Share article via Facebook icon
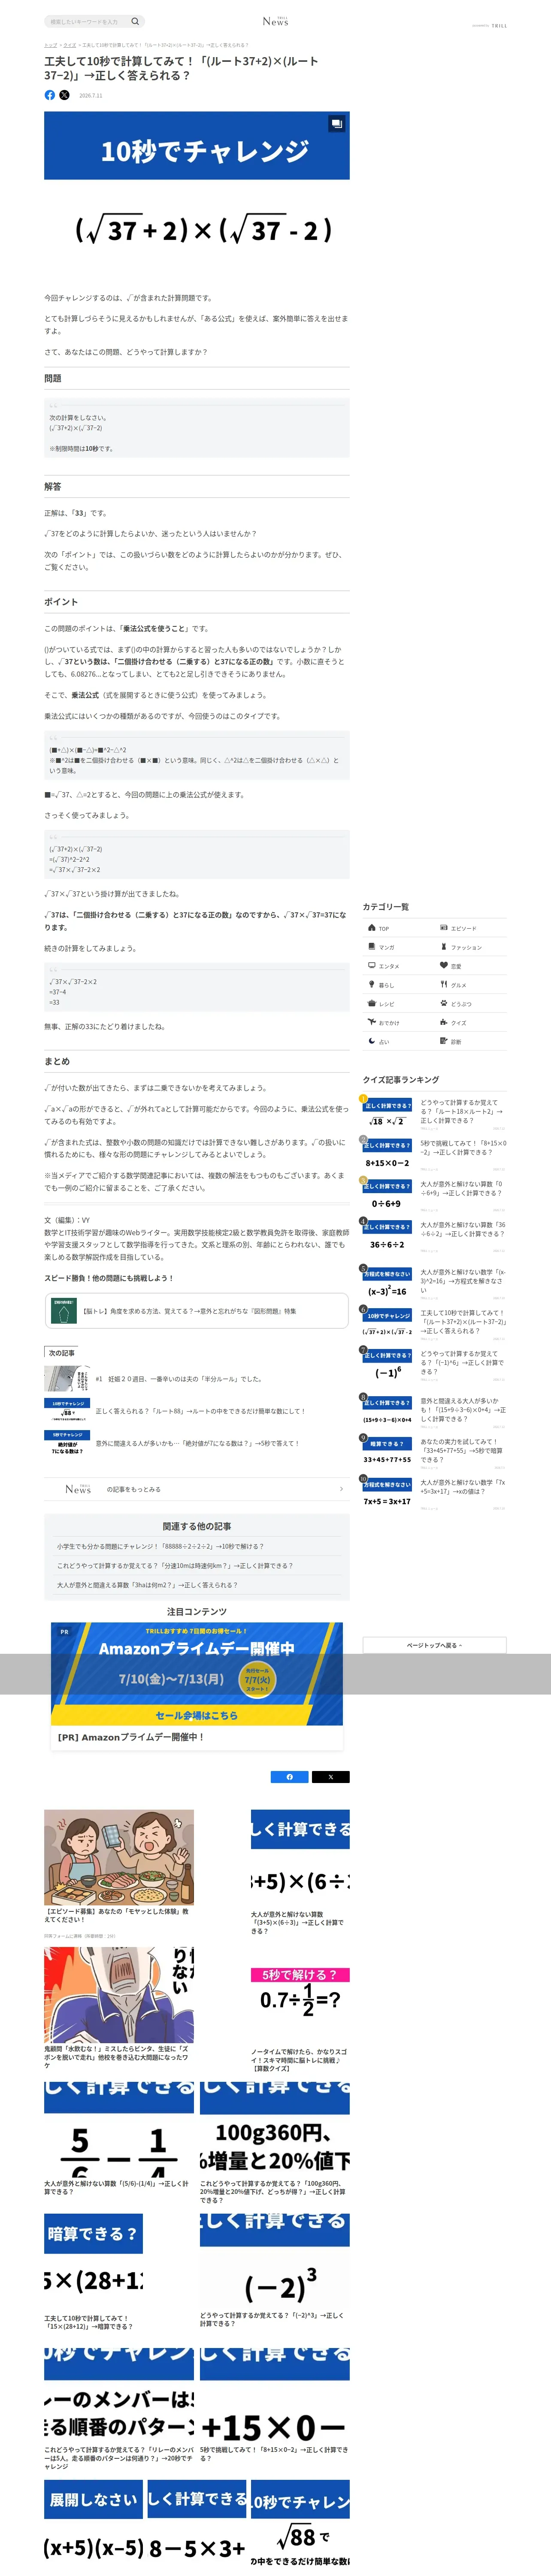551x2576 pixels. coord(50,95)
